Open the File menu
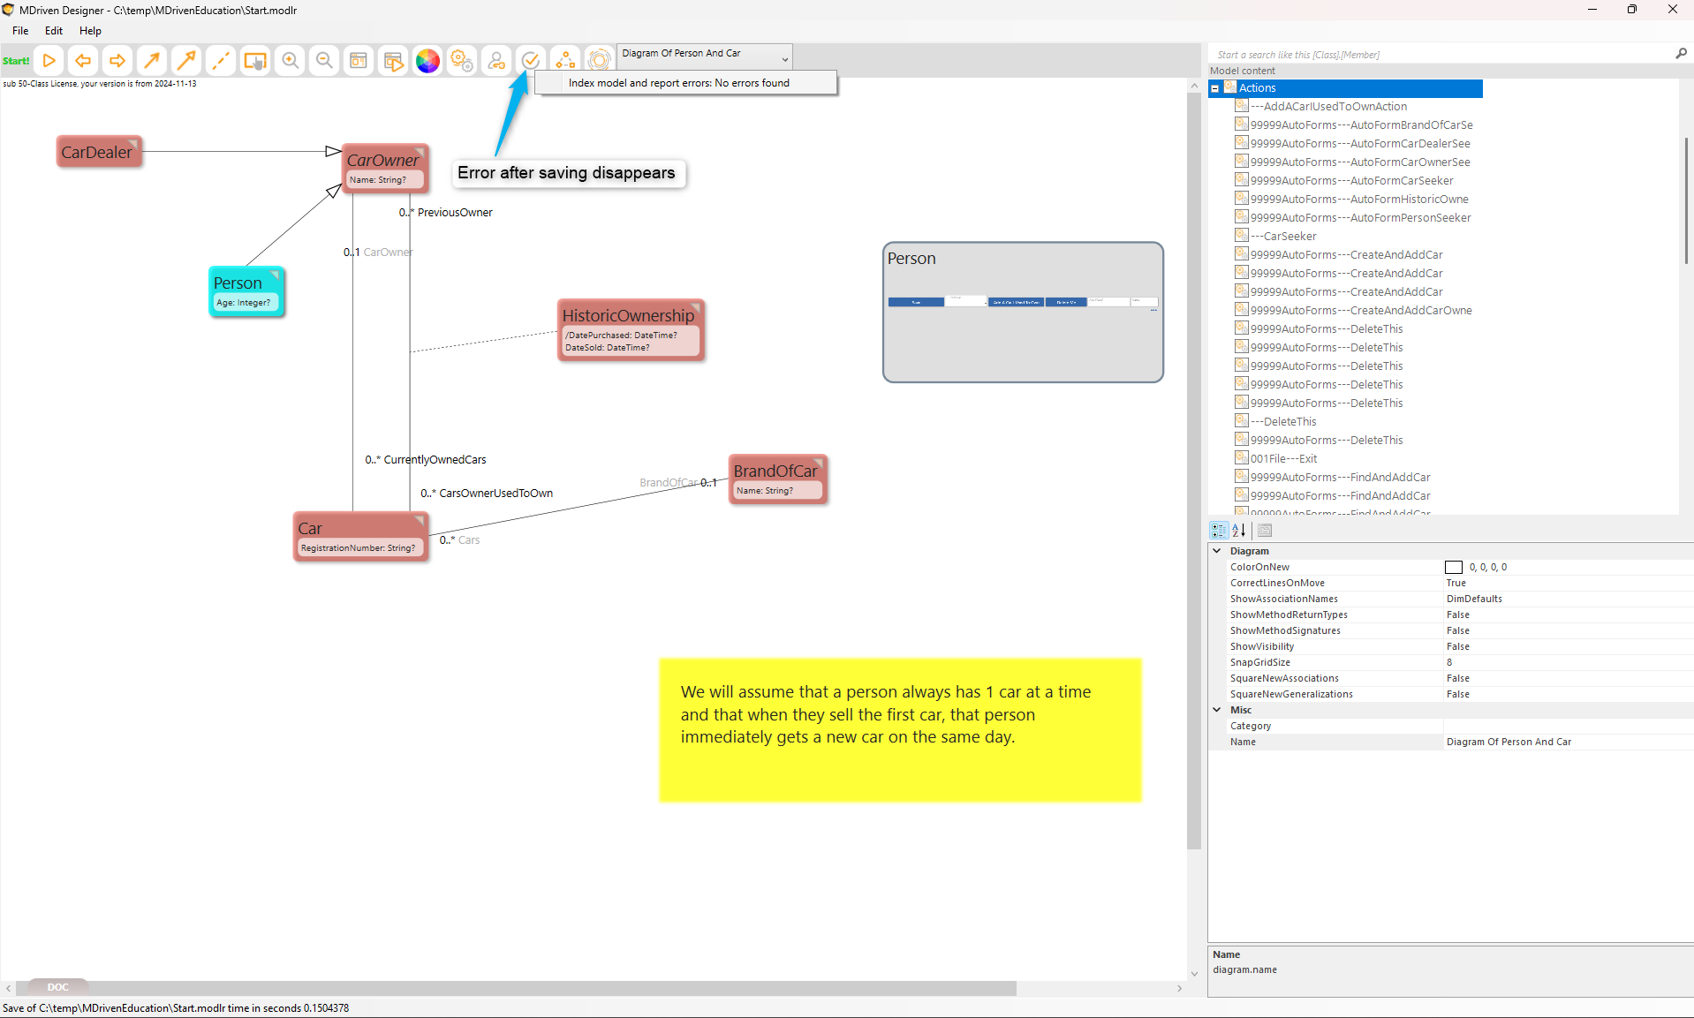 click(x=20, y=31)
